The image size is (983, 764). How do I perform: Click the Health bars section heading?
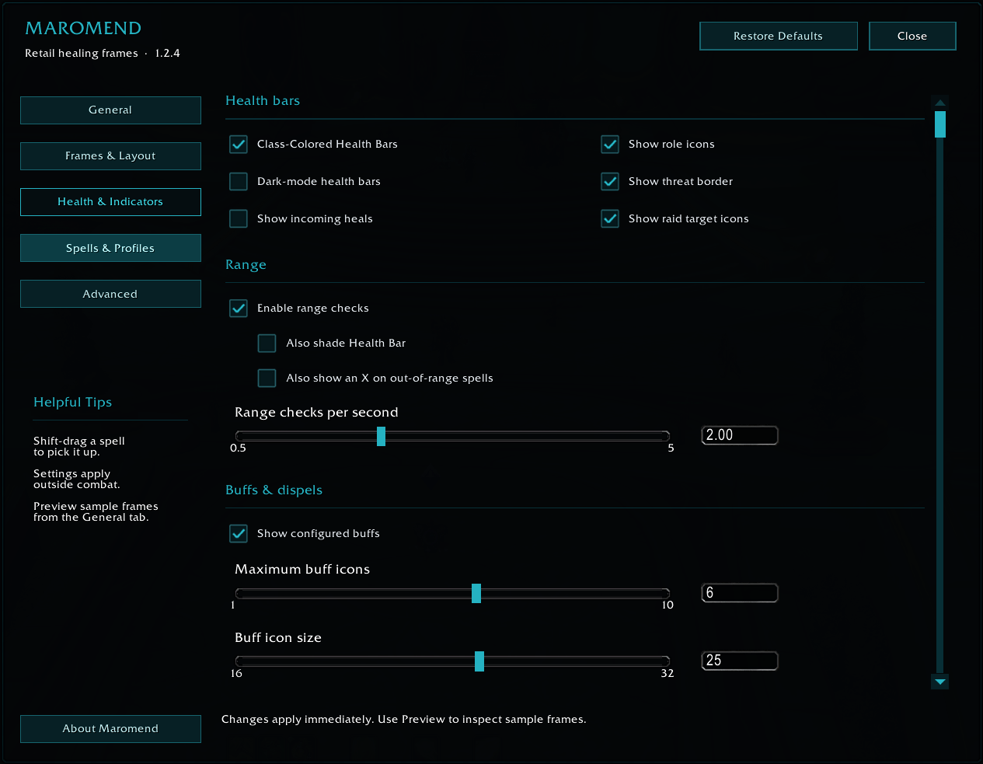(x=263, y=101)
